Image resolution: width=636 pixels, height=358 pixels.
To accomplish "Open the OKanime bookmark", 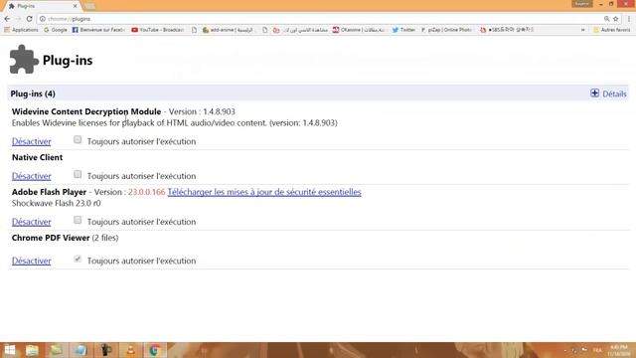I will [359, 30].
